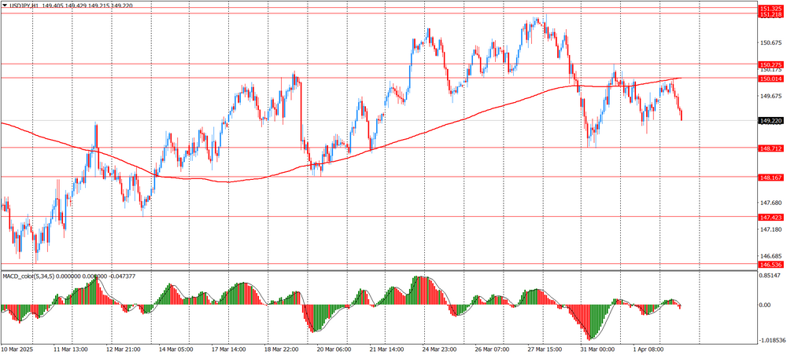Viewport: 787px width, 355px height.
Task: Select the 150.275 resistance level label
Action: [x=770, y=64]
